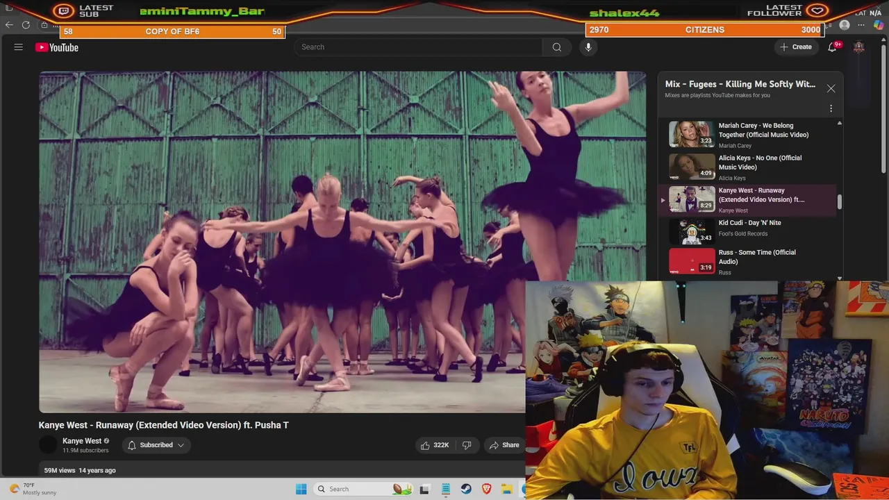
Task: Open browser profile icon in toolbar
Action: pyautogui.click(x=845, y=25)
